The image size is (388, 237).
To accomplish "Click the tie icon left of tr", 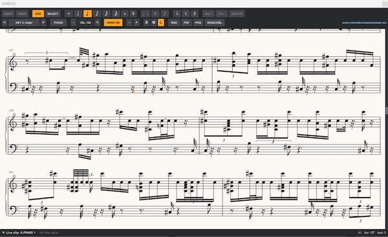I will point(145,14).
